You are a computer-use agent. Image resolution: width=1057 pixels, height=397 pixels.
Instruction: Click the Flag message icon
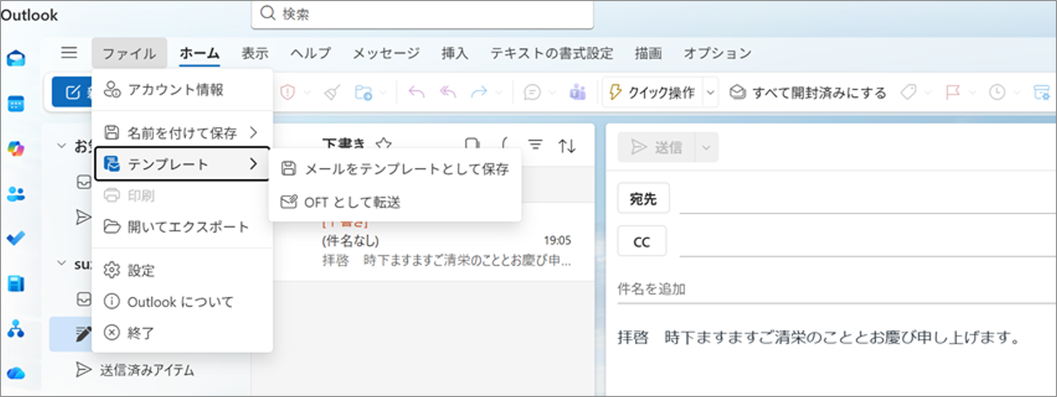tap(953, 93)
